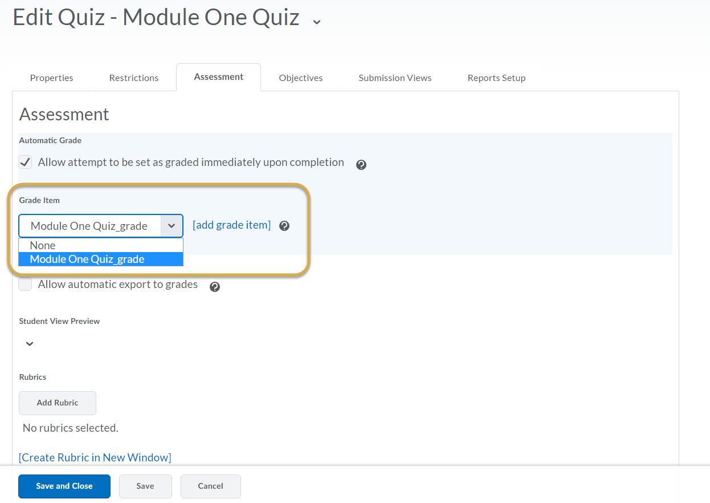Click Save and Close button
Screen dimensions: 710x503
[x=64, y=486]
